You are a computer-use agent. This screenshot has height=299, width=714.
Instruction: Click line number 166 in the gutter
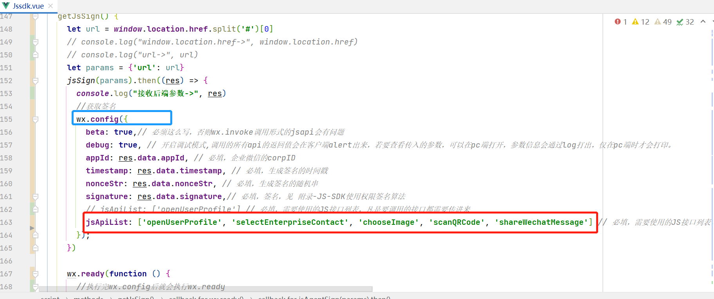tap(6, 261)
